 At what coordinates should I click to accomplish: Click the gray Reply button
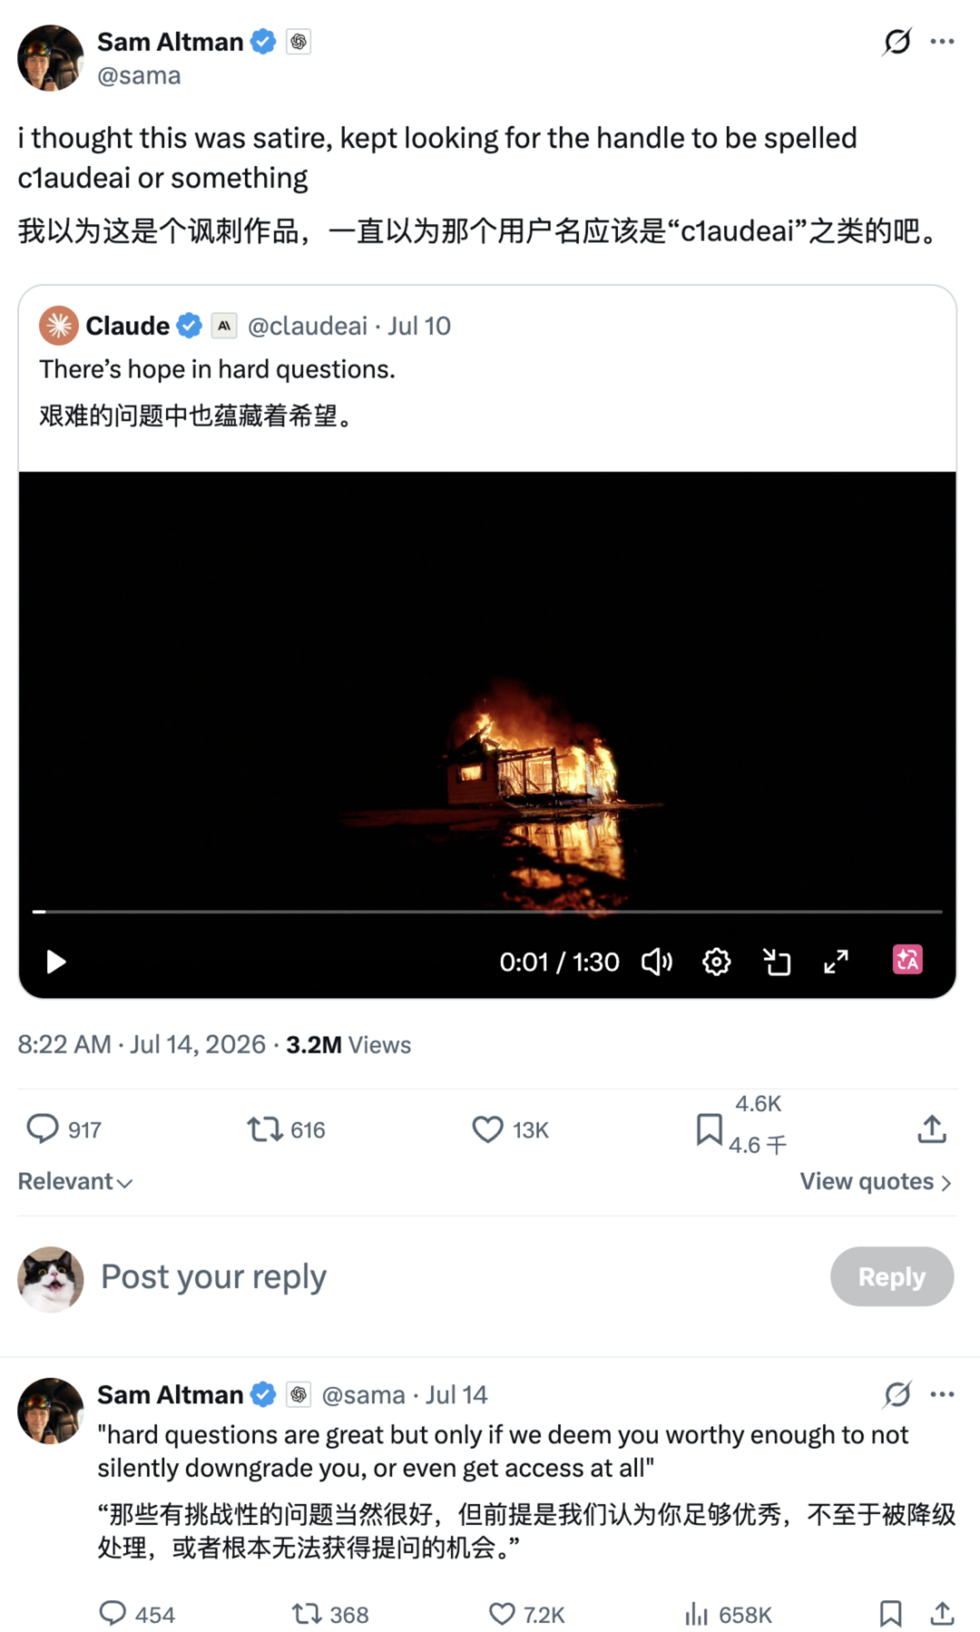892,1277
